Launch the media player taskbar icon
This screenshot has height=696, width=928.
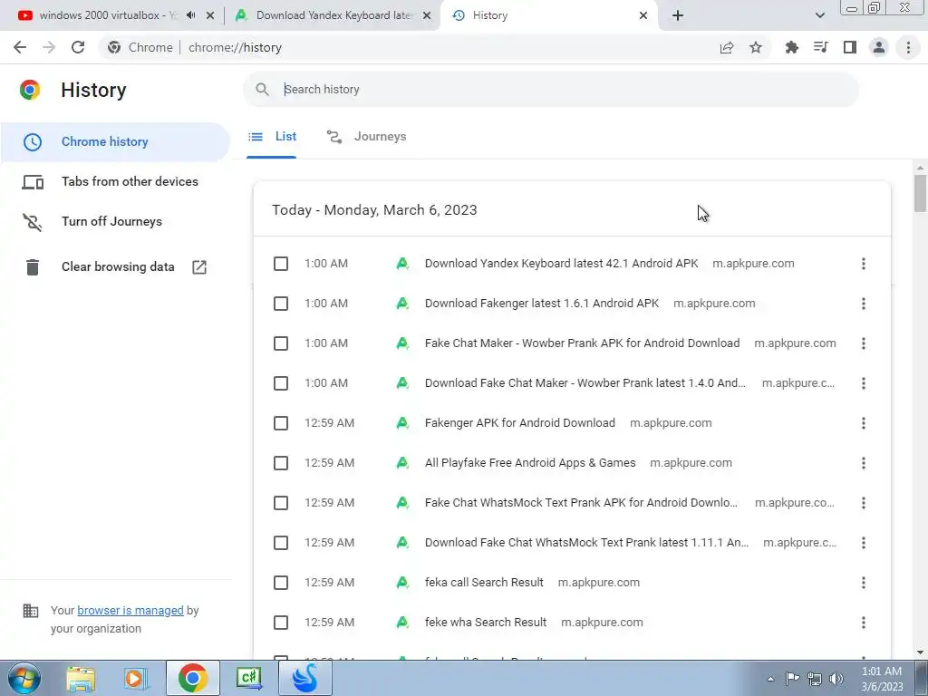(x=136, y=678)
